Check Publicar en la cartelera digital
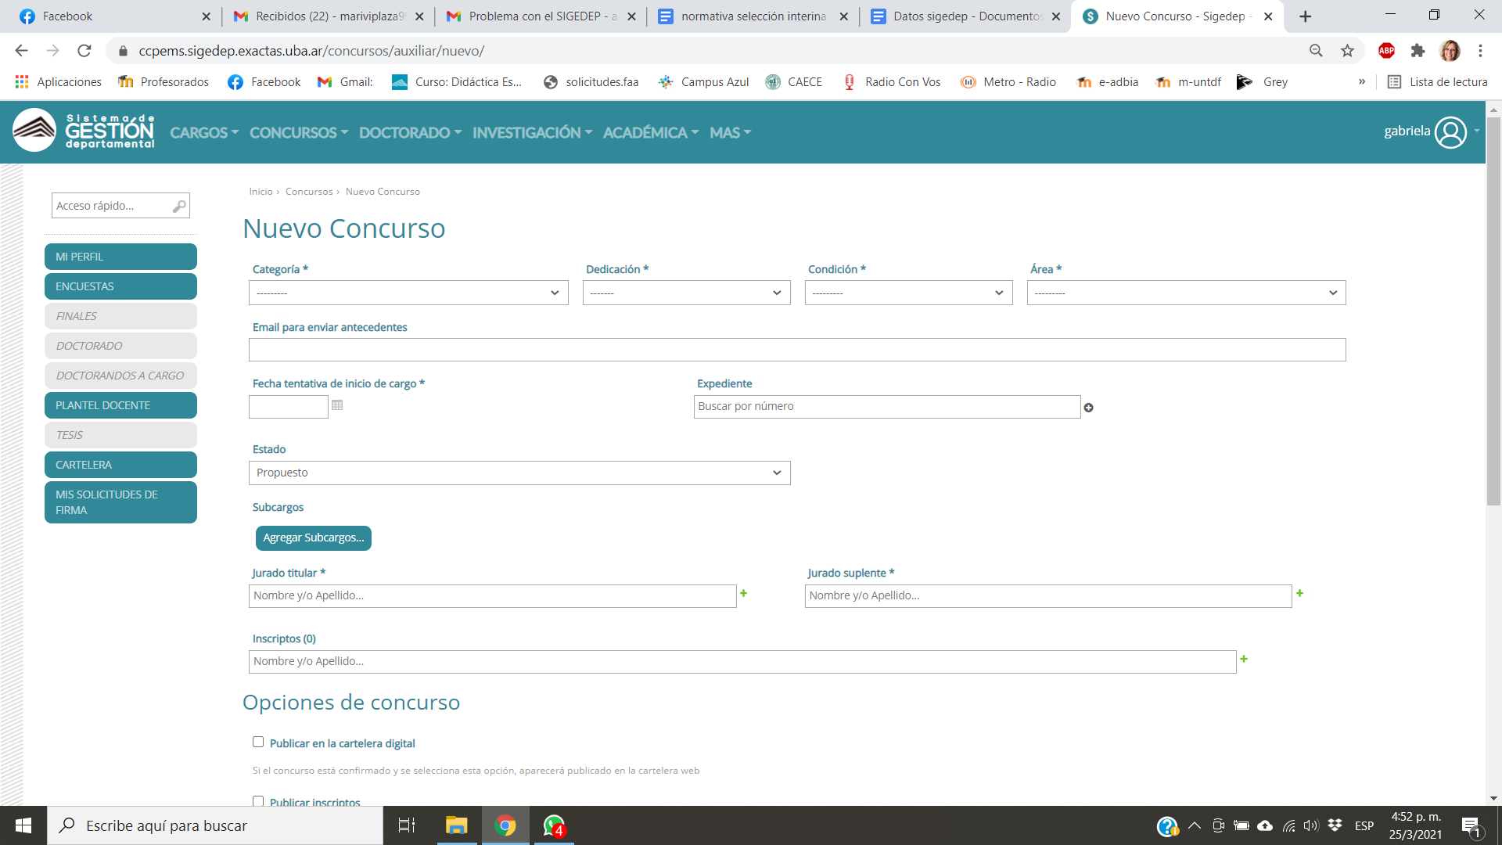 coord(258,742)
